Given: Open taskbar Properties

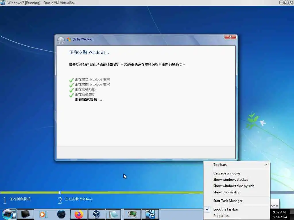Looking at the screenshot, I should (x=237, y=216).
